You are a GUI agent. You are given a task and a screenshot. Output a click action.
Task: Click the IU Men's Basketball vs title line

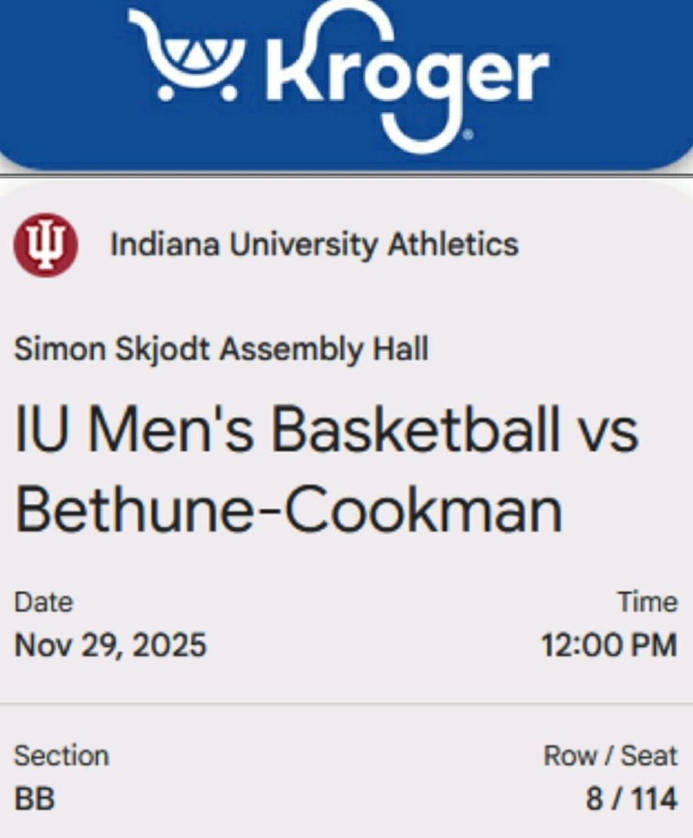point(325,431)
